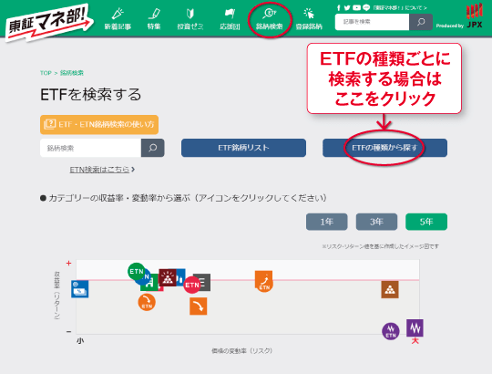Viewport: 492px width, 374px height.
Task: Select the purple ETN volatility circle icon
Action: point(391,331)
